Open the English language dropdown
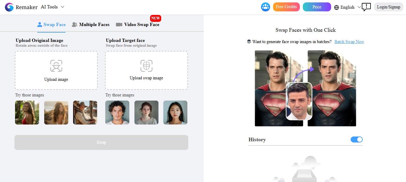Screen dimensions: 406x182 pos(347,7)
